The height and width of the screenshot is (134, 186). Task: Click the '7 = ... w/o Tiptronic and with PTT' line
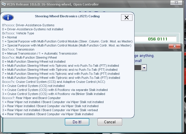61,74
